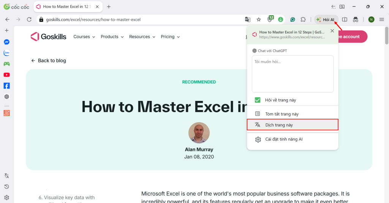
Task: Toggle the Hỏi về trang này checkbox
Action: coord(258,100)
